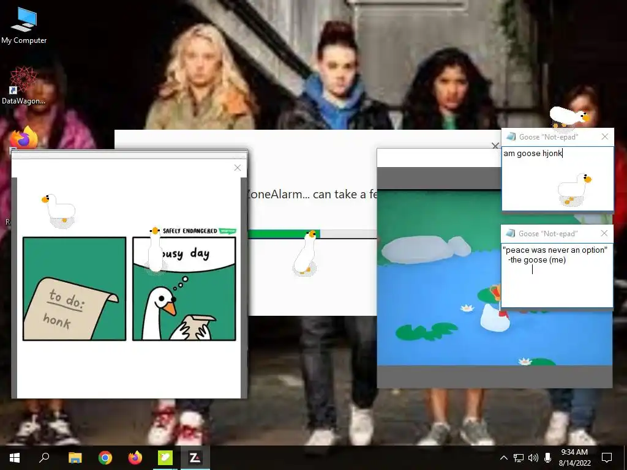Screen dimensions: 627x470
Task: Show hidden system tray icons
Action: coord(504,458)
